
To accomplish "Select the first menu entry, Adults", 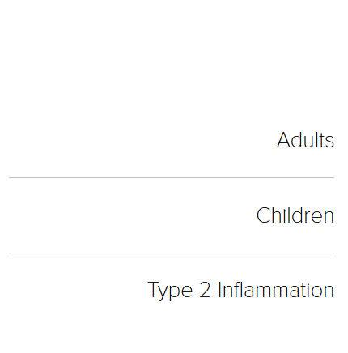I will coord(305,140).
